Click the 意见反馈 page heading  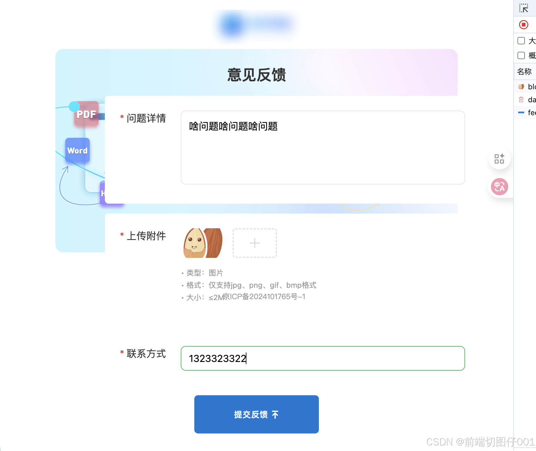click(x=257, y=75)
